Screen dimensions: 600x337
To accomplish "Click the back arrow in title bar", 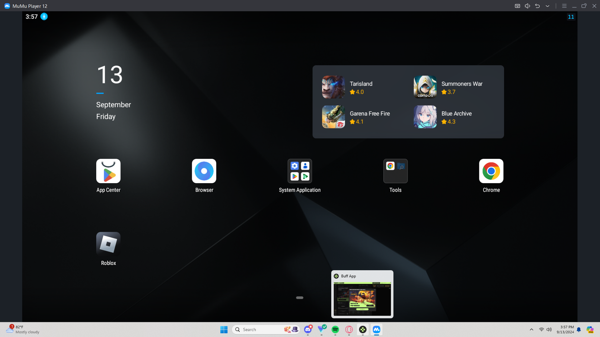I will [x=537, y=6].
